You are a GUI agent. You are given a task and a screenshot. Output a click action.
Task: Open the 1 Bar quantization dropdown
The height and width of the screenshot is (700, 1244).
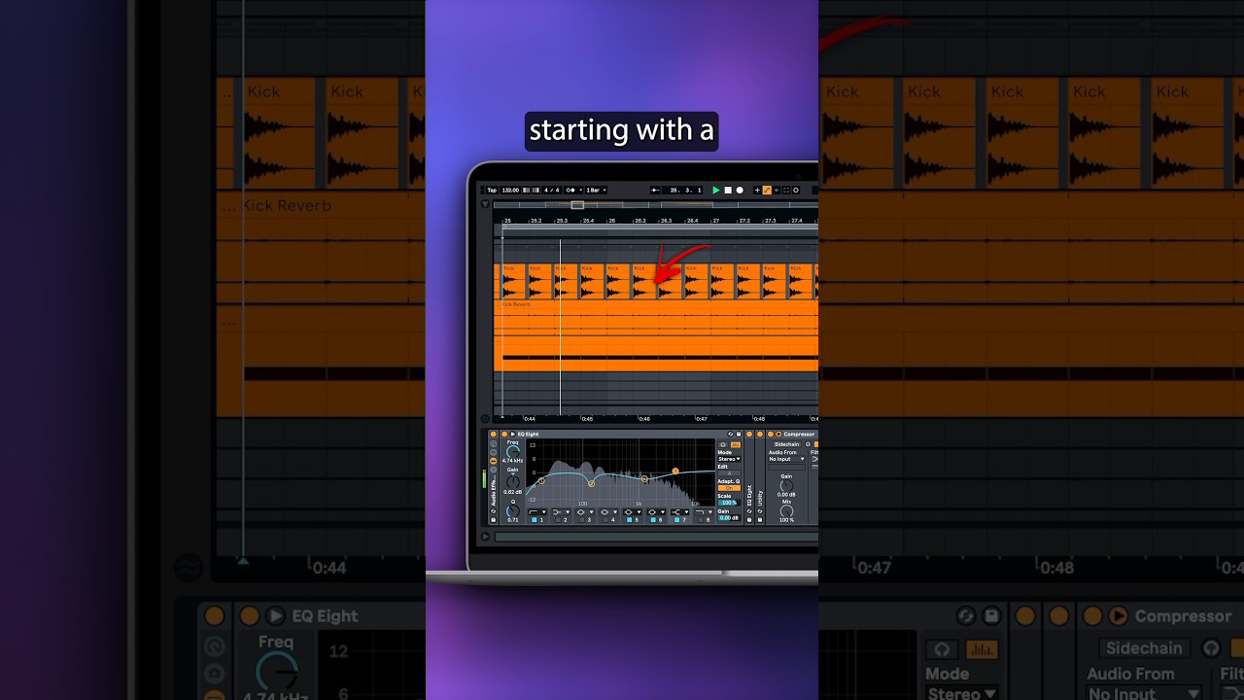[x=596, y=191]
